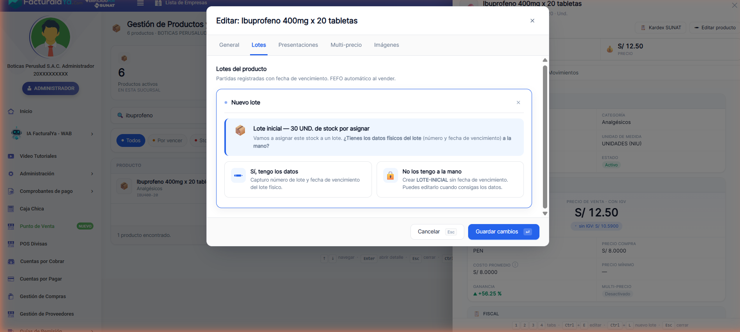
Task: Click the money bag Precio icon
Action: tap(610, 49)
